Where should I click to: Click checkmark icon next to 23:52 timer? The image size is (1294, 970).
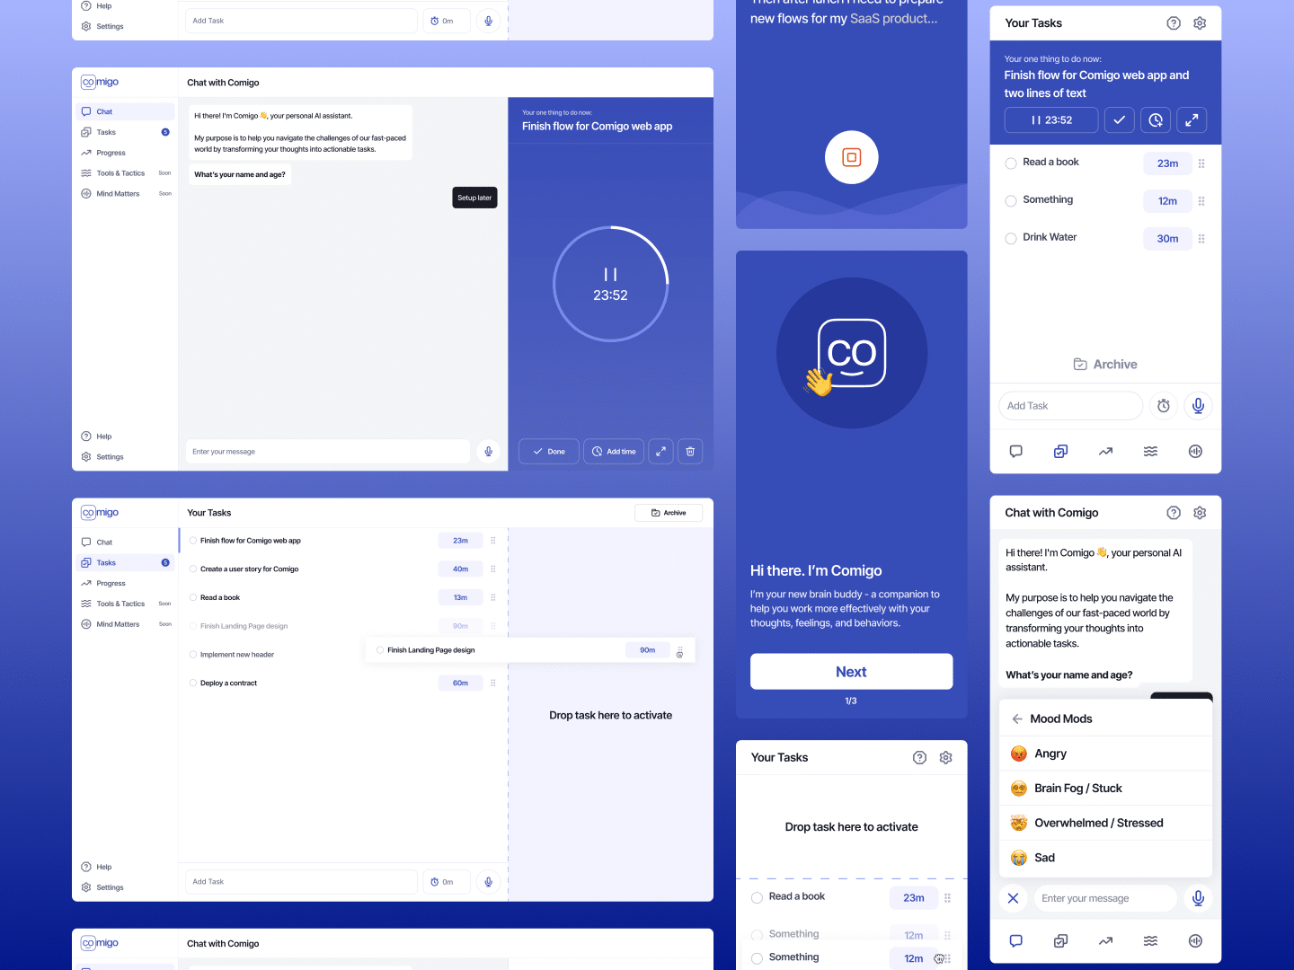(1119, 120)
